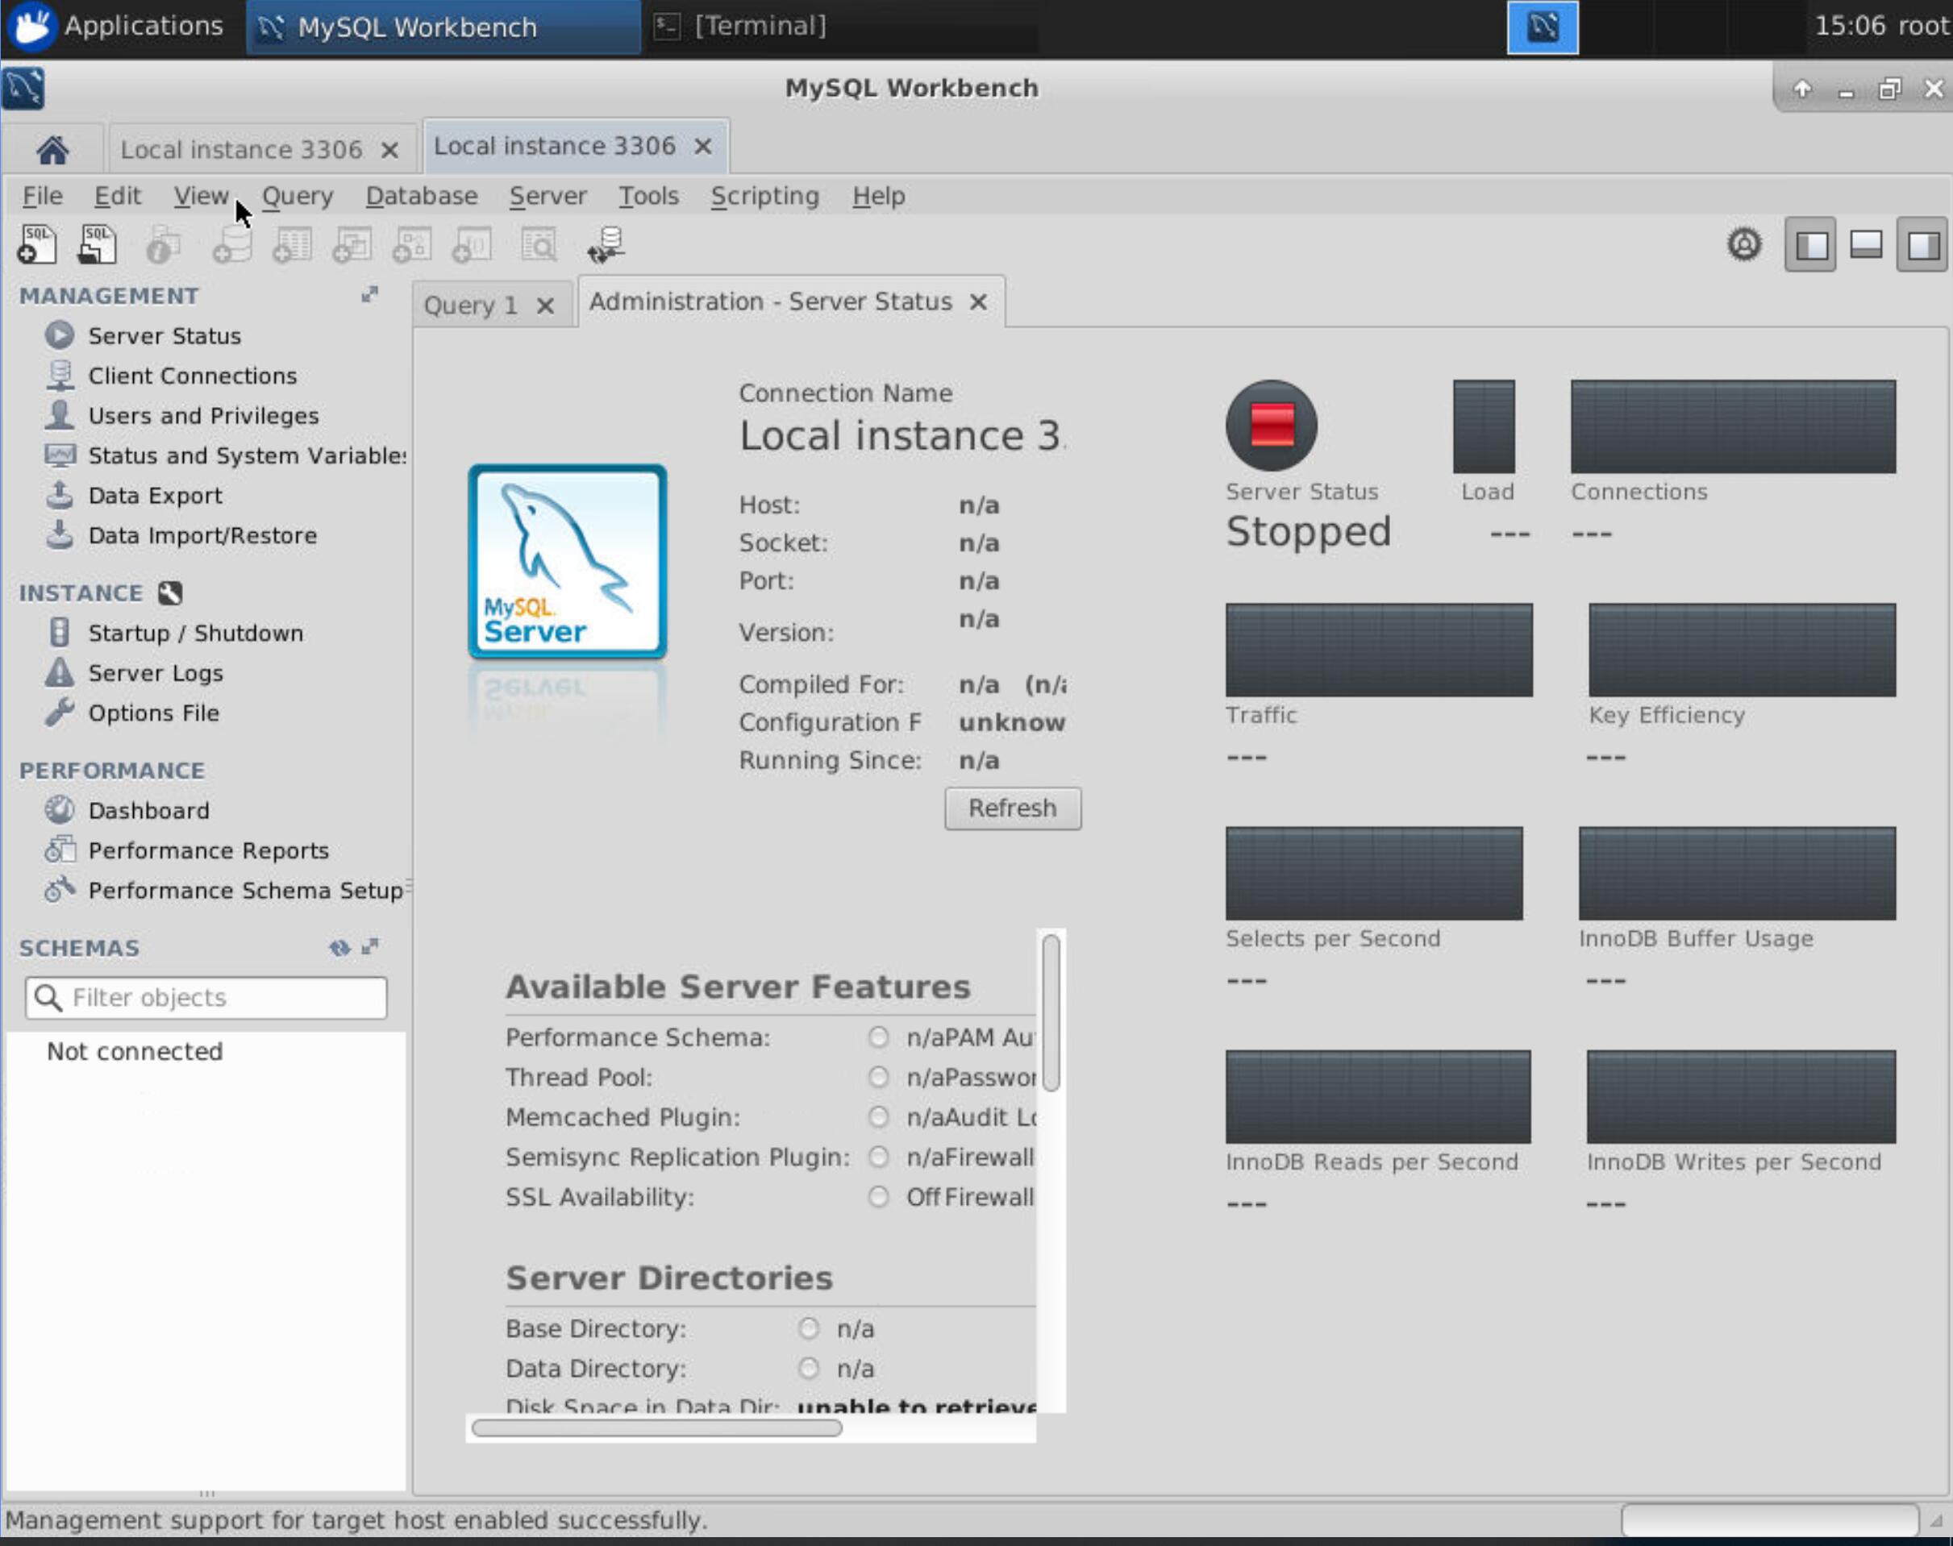Click the Refresh button
This screenshot has height=1546, width=1953.
[x=1012, y=808]
